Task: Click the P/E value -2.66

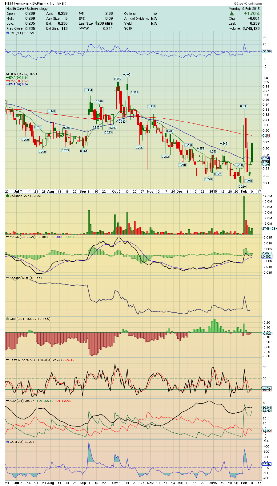Action: tap(108, 14)
